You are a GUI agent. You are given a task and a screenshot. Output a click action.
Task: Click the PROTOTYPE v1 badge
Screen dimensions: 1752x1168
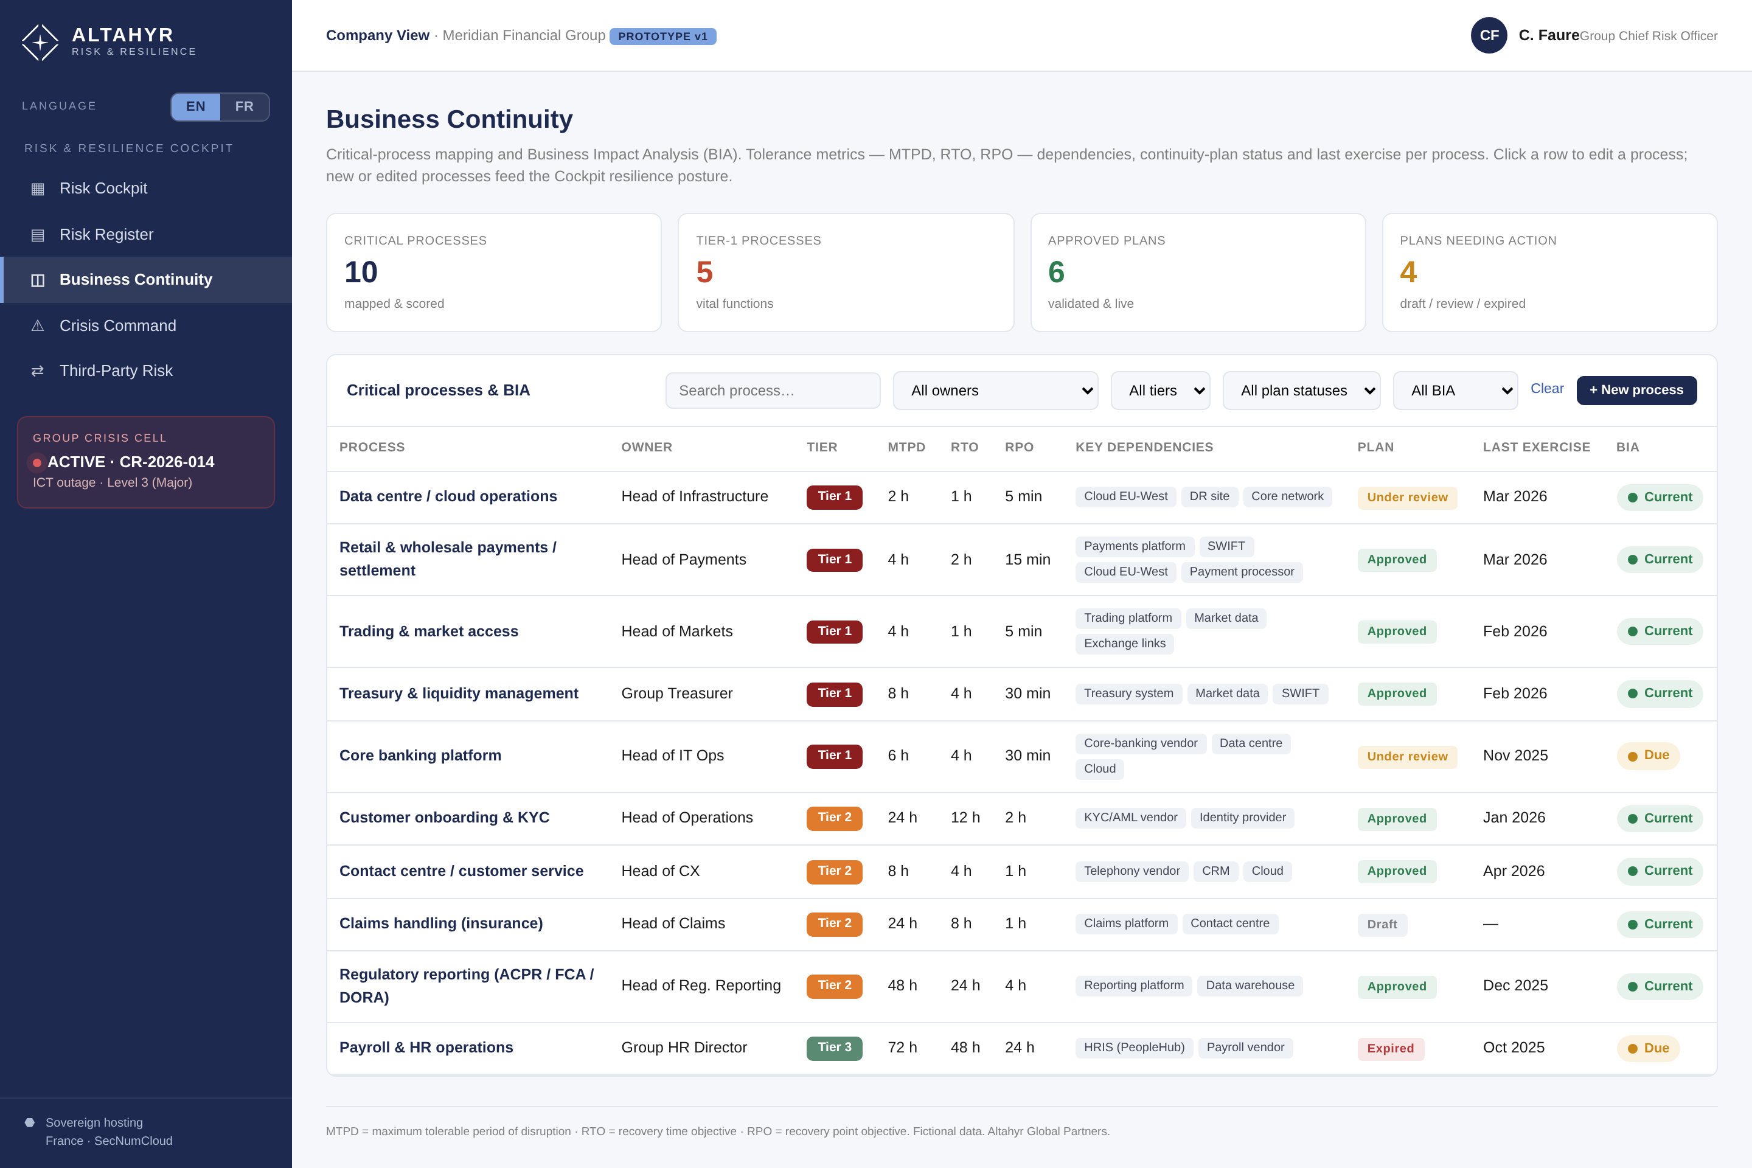pyautogui.click(x=662, y=36)
